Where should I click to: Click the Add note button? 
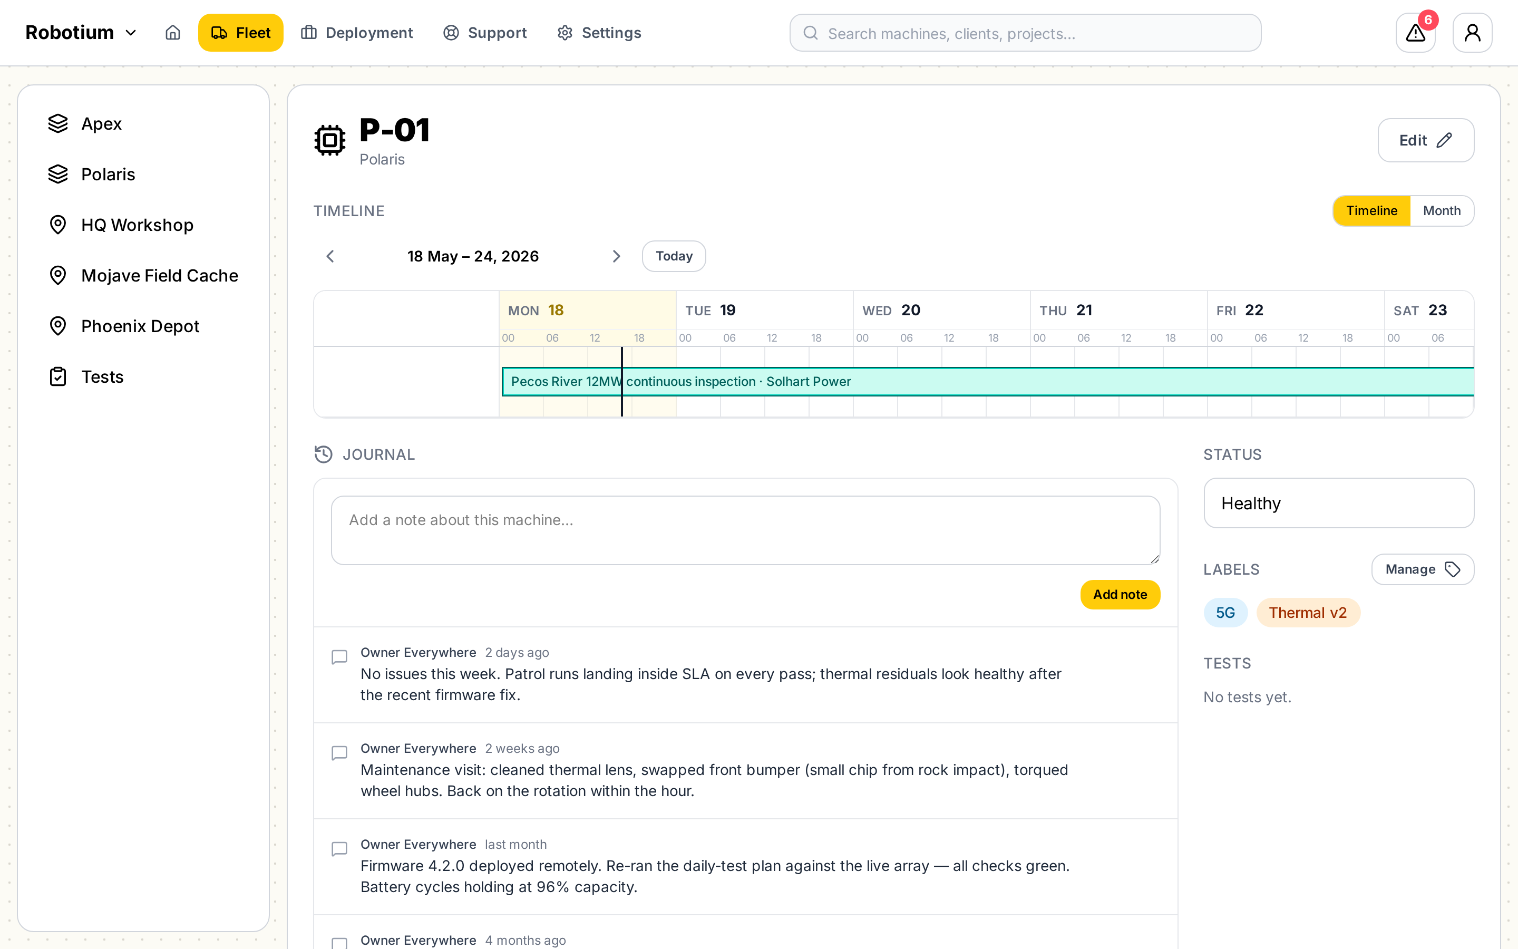(x=1120, y=594)
